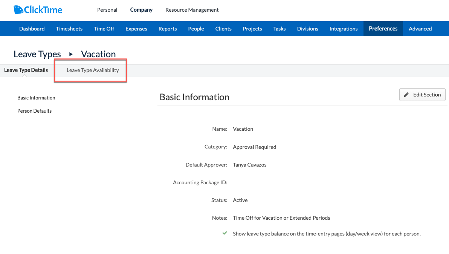Click the pencil icon in Edit Section
This screenshot has height=254, width=449.
pyautogui.click(x=406, y=95)
